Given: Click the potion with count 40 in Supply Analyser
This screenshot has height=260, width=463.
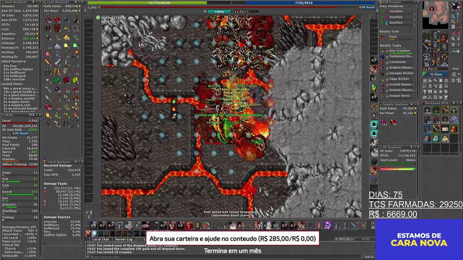Looking at the screenshot, I should (393, 122).
